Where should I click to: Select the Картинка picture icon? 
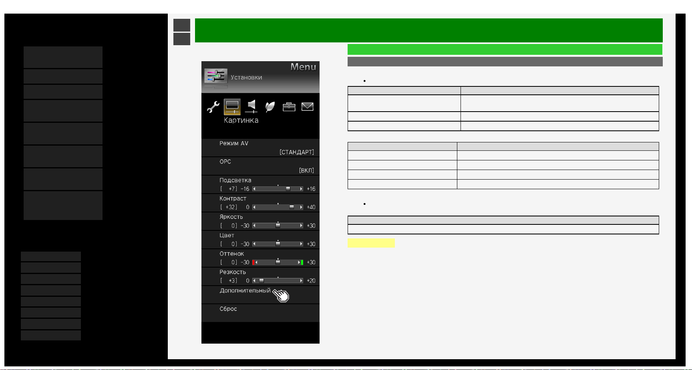click(232, 107)
